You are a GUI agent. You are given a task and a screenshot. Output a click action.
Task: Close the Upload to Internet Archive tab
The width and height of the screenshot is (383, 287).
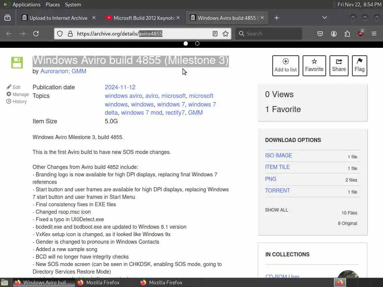coord(94,18)
